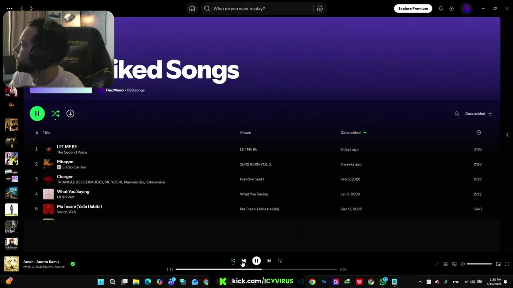Show hidden system tray icons
The image size is (513, 288).
(420, 282)
